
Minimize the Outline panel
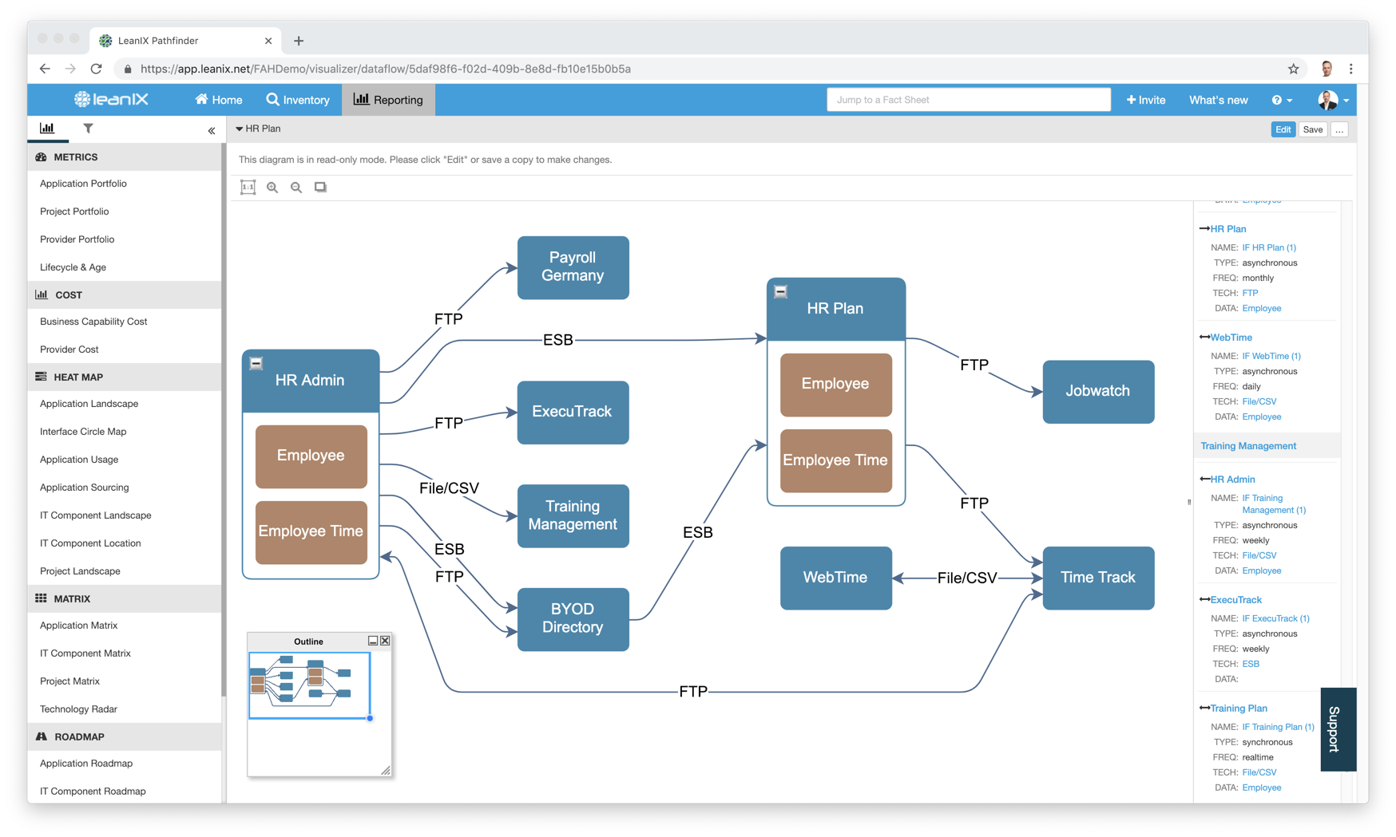[x=372, y=641]
